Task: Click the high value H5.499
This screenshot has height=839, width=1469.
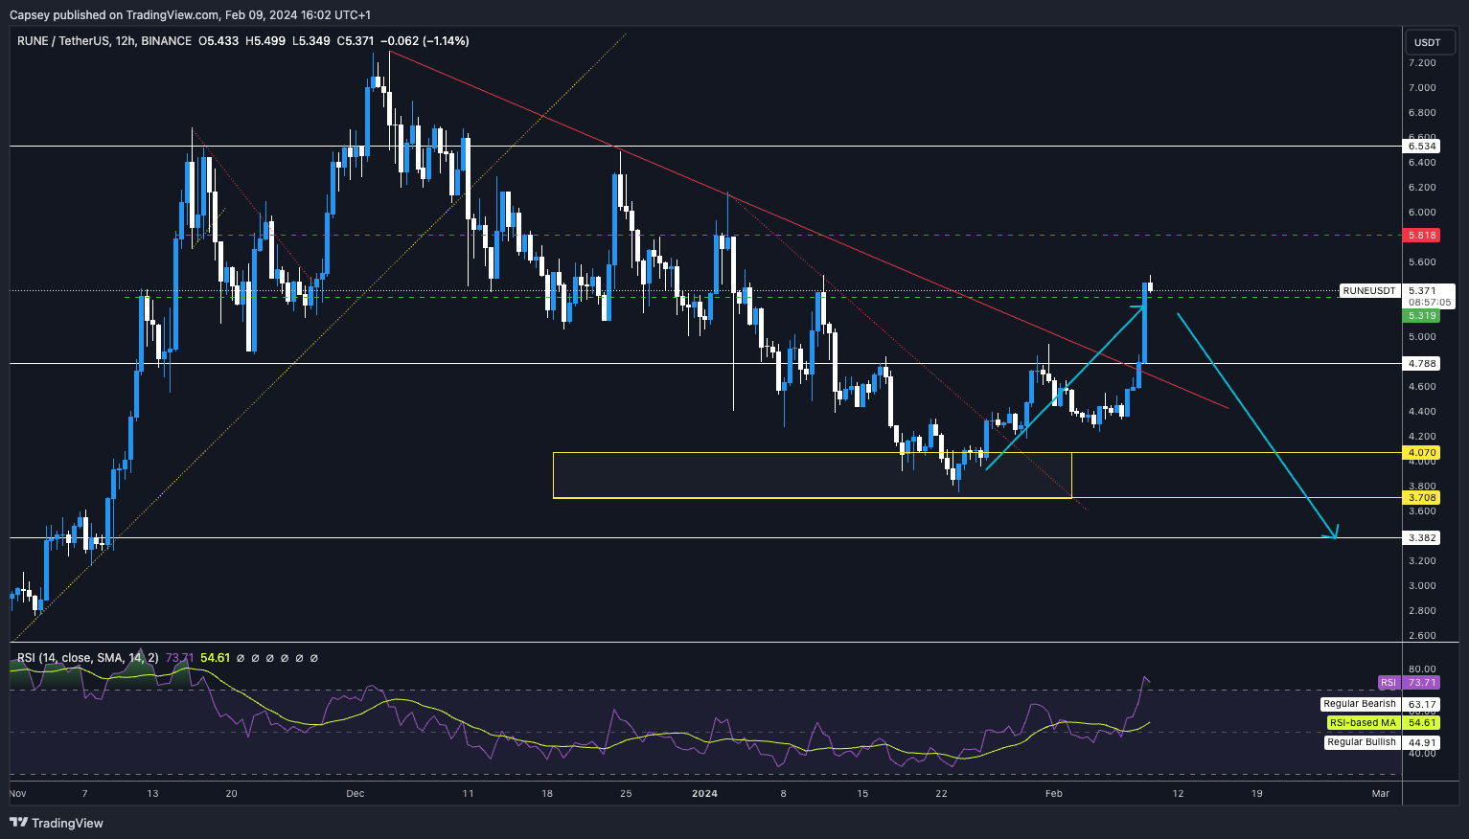Action: [x=265, y=41]
